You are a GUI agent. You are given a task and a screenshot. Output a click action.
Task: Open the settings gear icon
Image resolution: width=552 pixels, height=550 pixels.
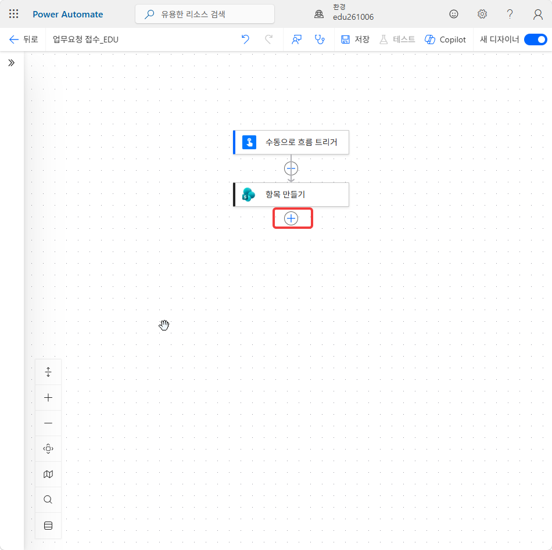(x=482, y=14)
